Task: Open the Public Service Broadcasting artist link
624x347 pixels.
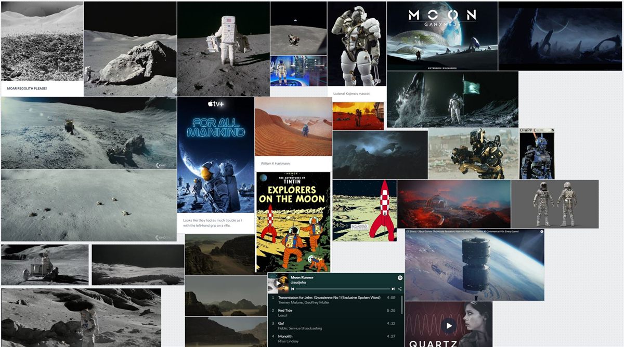Action: [x=300, y=328]
